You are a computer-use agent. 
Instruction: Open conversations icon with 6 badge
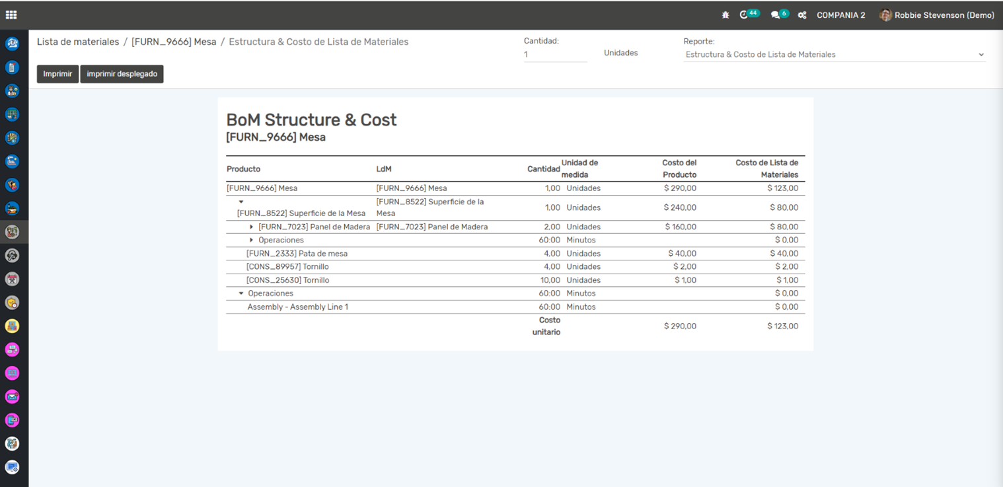776,15
